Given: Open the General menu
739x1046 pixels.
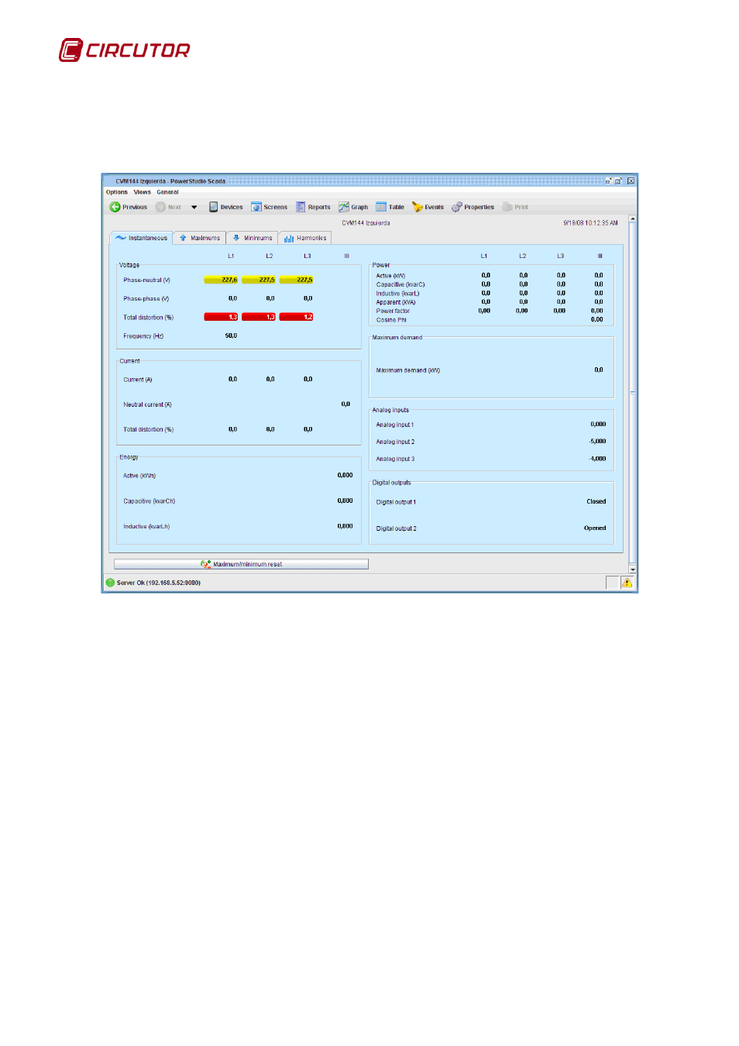Looking at the screenshot, I should point(167,192).
